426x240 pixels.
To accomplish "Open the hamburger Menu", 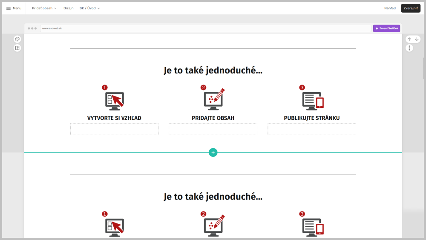I will [14, 8].
